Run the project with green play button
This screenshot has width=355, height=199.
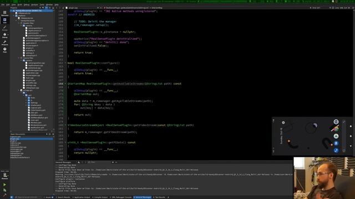(4, 185)
